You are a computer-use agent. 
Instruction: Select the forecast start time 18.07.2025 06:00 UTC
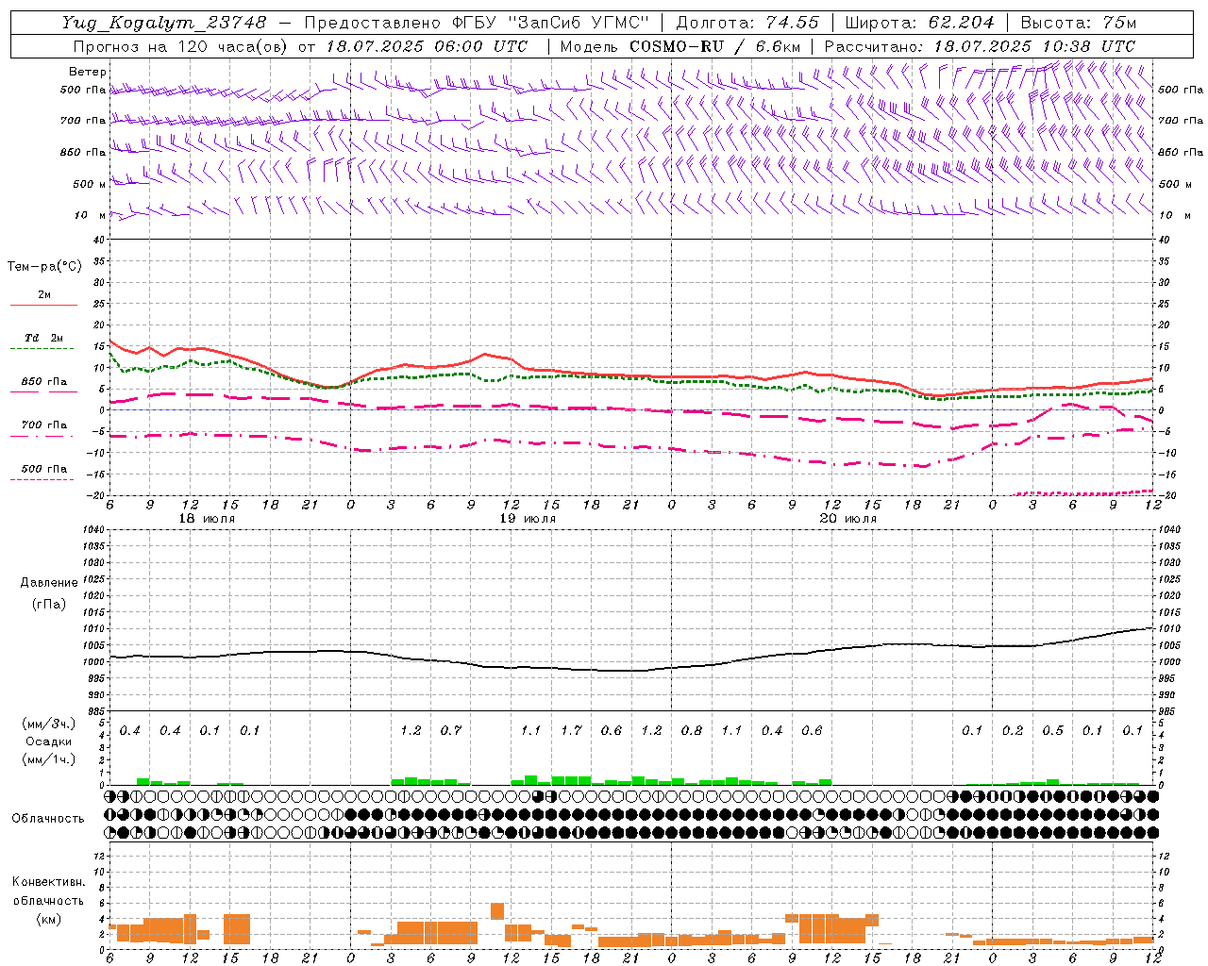point(427,46)
